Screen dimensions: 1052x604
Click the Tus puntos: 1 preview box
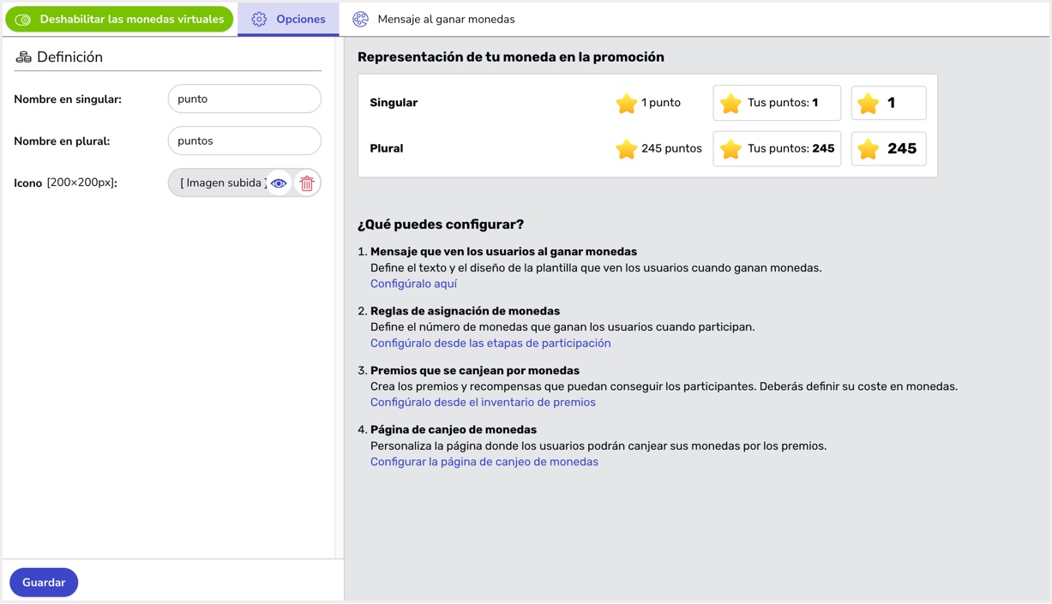click(777, 103)
